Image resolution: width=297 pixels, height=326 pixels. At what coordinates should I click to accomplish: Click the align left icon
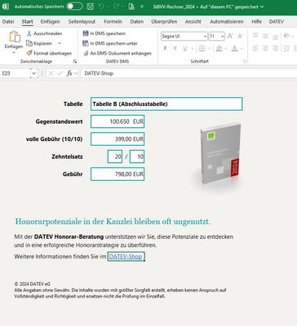(255, 49)
